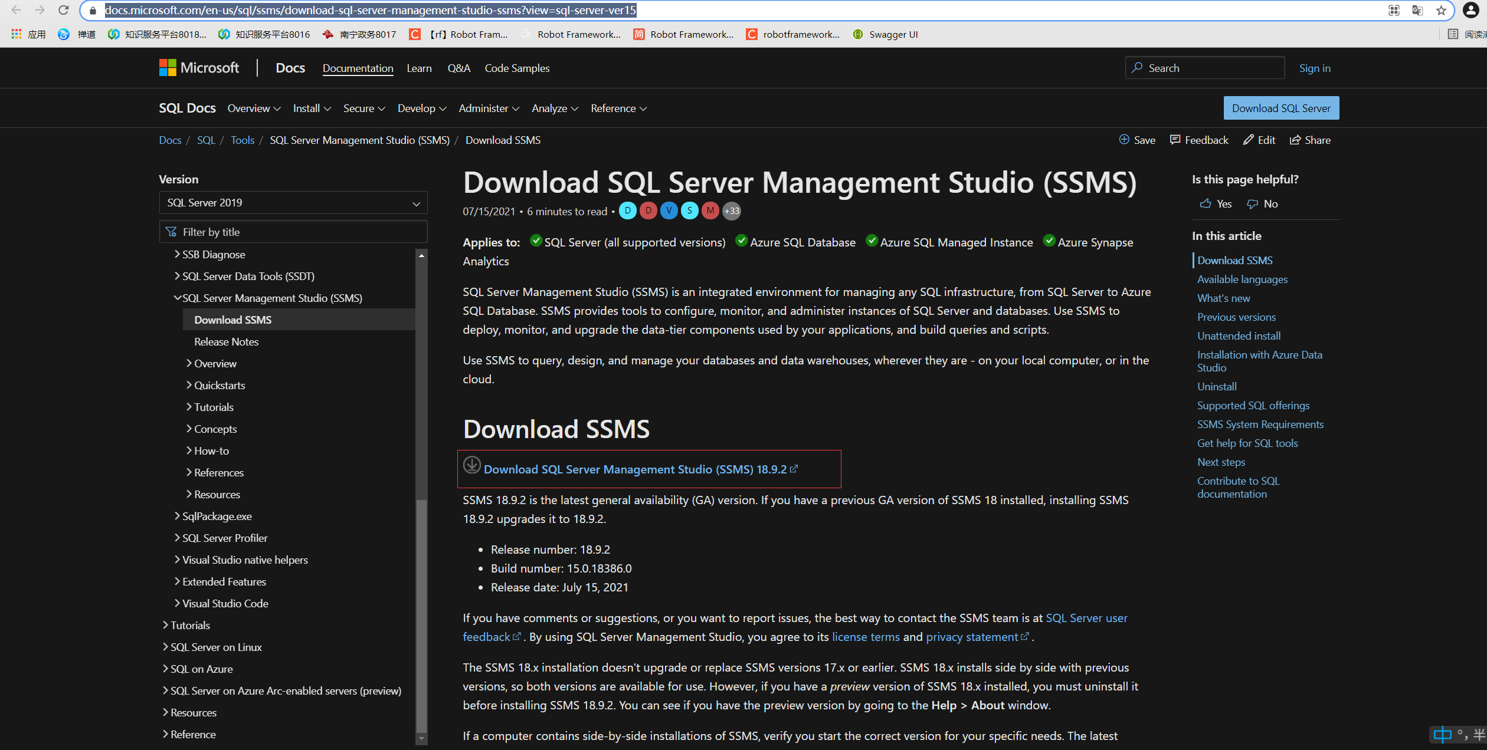The height and width of the screenshot is (750, 1487).
Task: Click the Edit pencil icon
Action: click(x=1248, y=140)
